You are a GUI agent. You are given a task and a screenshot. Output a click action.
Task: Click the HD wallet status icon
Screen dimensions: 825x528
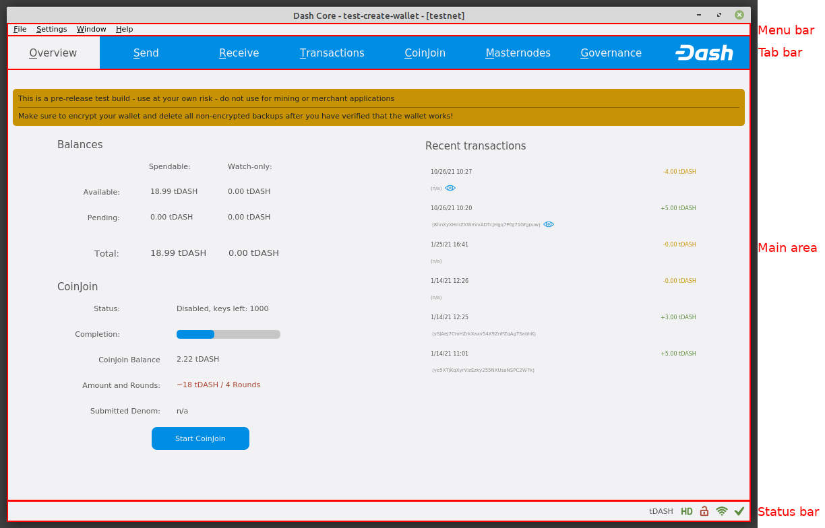tap(686, 511)
